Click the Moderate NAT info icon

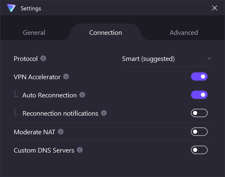(x=61, y=131)
